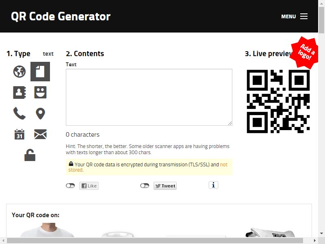The width and height of the screenshot is (325, 244).
Task: Click the selected type label 'text'
Action: (48, 54)
